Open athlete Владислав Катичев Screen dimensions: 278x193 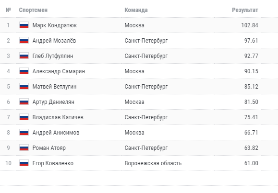coord(58,117)
